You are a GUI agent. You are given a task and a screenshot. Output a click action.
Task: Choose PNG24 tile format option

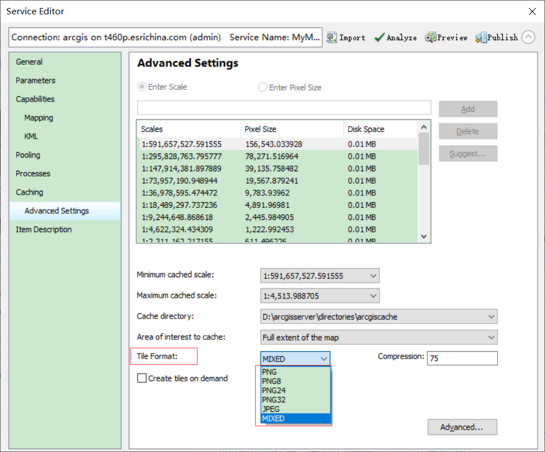[295, 391]
